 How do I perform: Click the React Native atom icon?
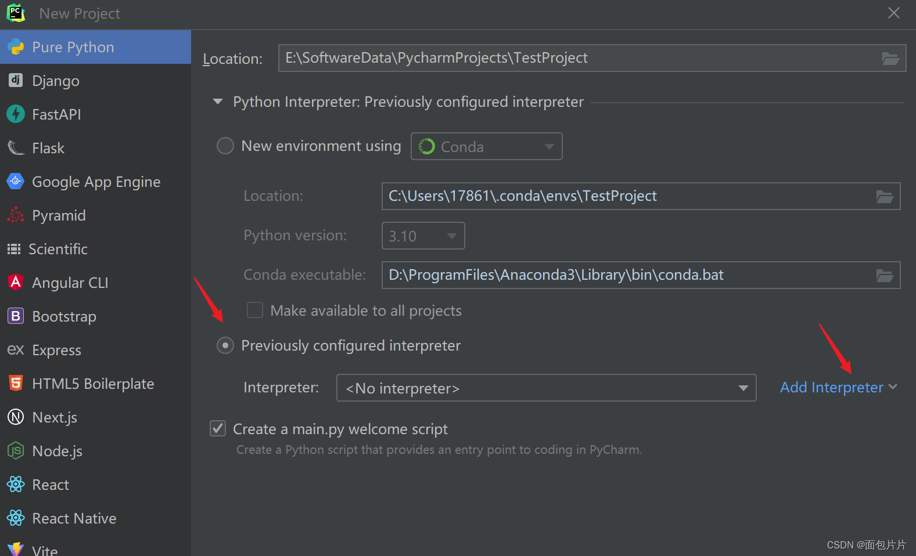[x=16, y=518]
